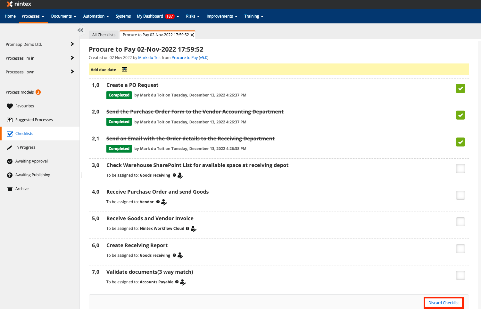The image size is (481, 309).
Task: Click help icon beside Goods receiving step 3,0
Action: tap(174, 175)
